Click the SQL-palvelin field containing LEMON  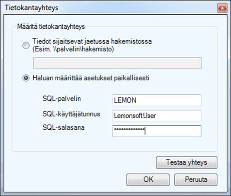click(x=157, y=100)
